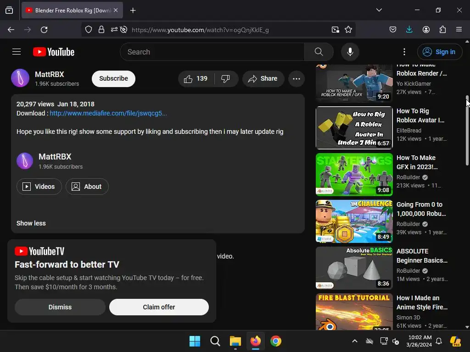View site security lock info
The width and height of the screenshot is (470, 352).
[x=101, y=30]
